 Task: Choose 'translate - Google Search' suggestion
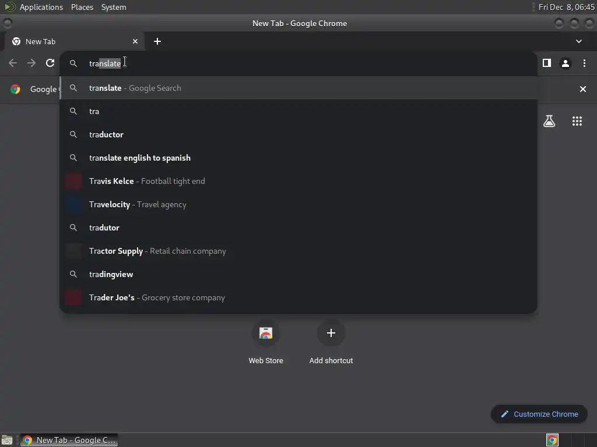coord(298,88)
